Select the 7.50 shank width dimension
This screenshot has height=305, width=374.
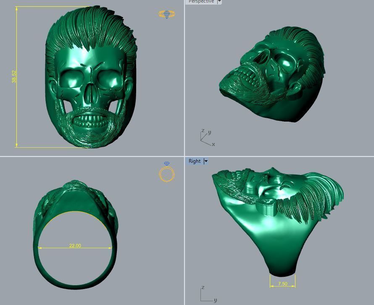pos(283,284)
